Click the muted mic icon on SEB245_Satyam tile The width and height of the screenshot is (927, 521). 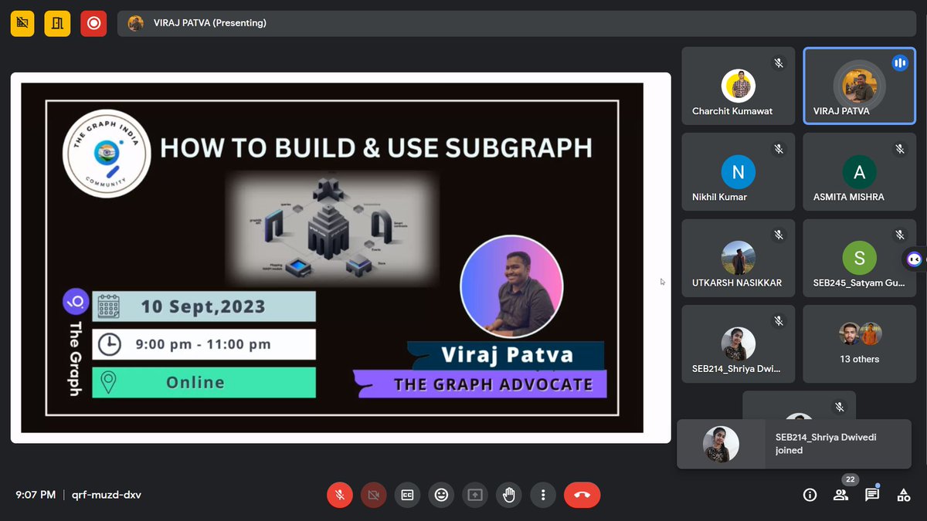(900, 235)
